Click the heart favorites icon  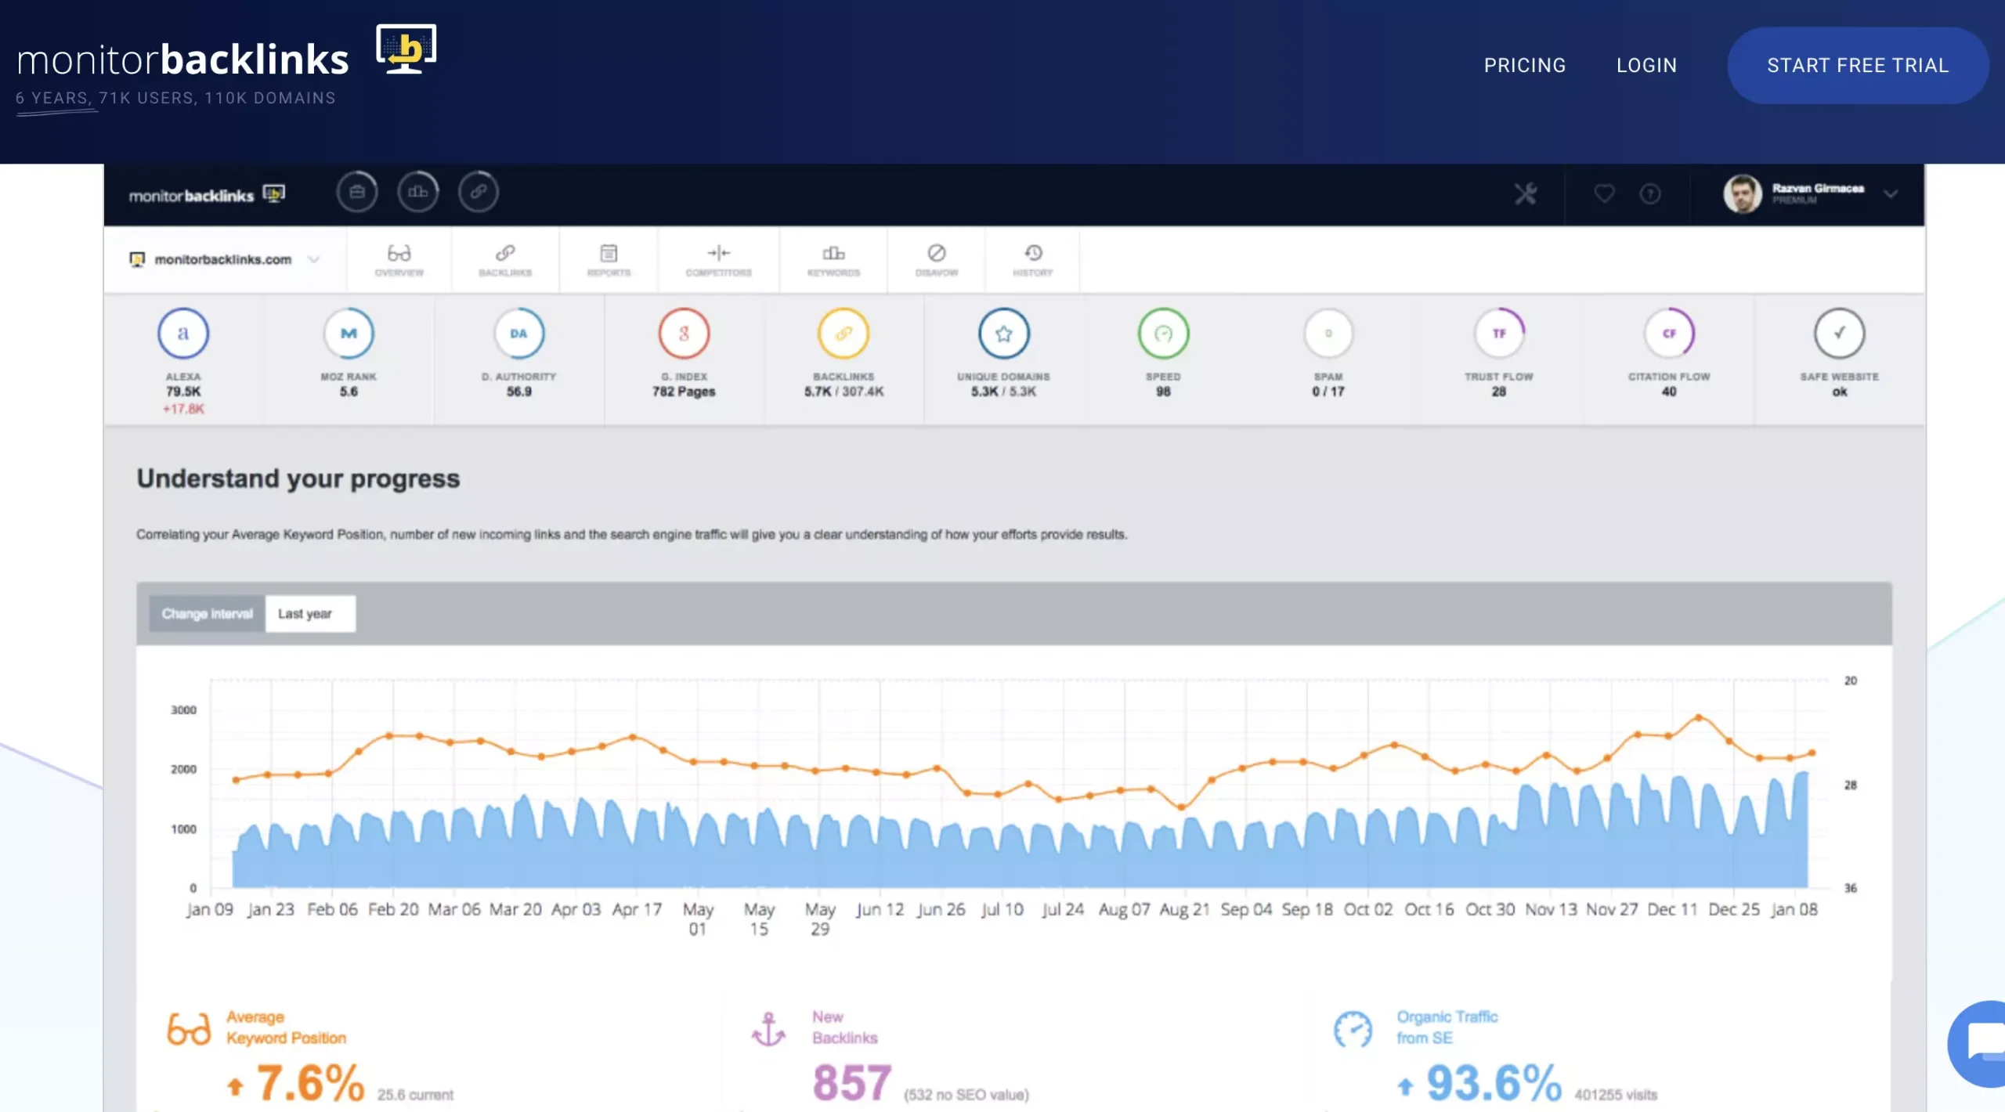(1604, 193)
